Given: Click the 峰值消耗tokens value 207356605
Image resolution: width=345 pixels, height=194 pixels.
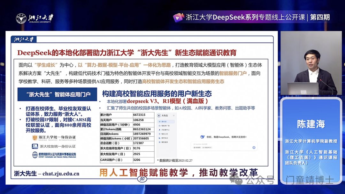Looking at the screenshot, I should (x=141, y=138).
